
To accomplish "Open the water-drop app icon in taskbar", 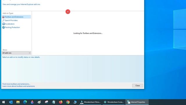I will coord(32,102).
